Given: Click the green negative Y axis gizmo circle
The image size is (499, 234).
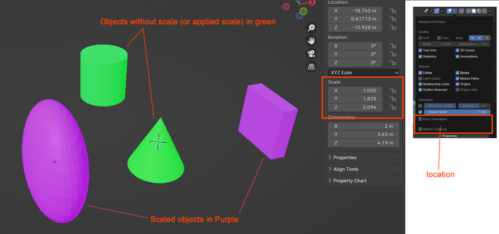Looking at the screenshot, I should [x=303, y=11].
